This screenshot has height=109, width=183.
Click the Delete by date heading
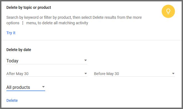(x=19, y=50)
